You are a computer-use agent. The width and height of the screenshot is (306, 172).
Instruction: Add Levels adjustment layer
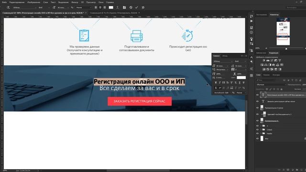coord(268,61)
